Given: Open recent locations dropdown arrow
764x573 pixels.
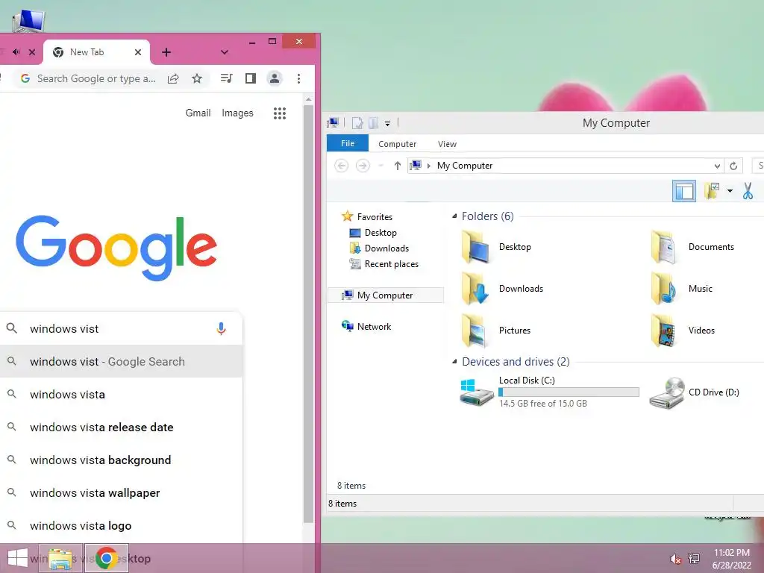Looking at the screenshot, I should tap(381, 166).
